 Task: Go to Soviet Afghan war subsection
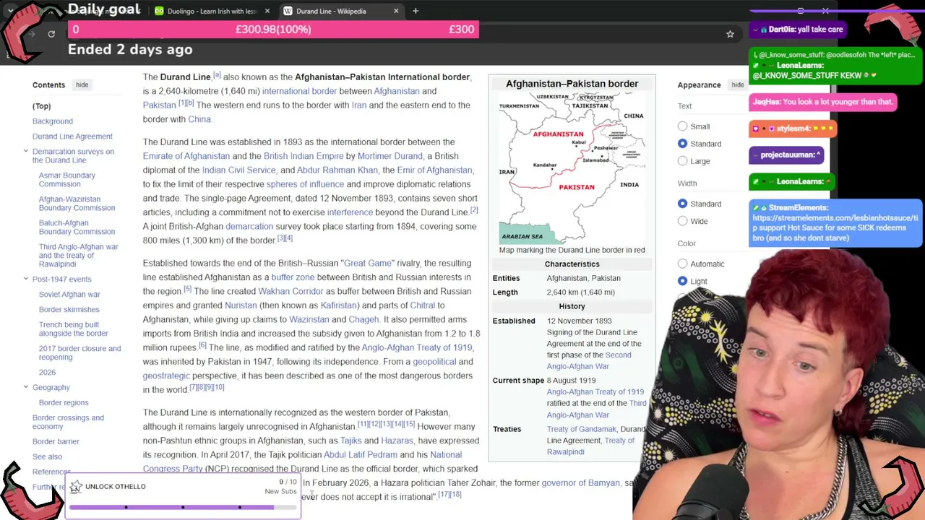click(x=69, y=295)
